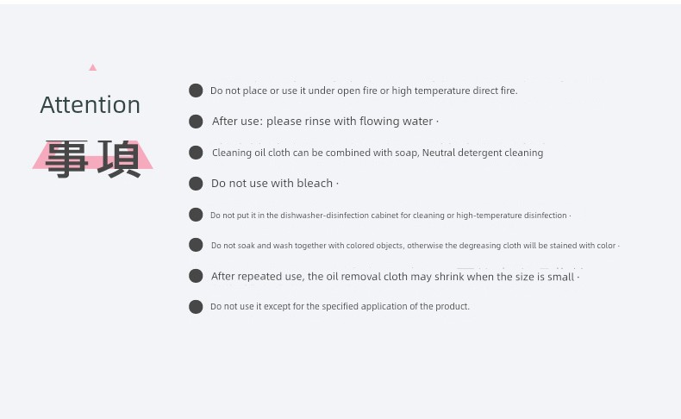This screenshot has height=419, width=681.
Task: Click the 'Attention' heading
Action: (91, 105)
